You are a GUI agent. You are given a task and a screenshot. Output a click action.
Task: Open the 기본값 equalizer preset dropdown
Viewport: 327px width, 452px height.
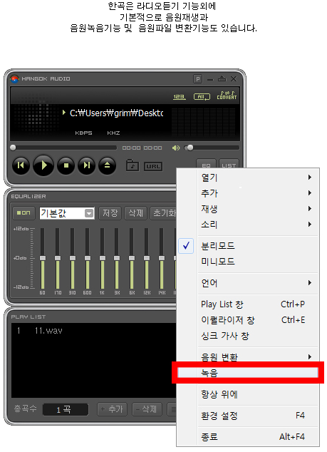[67, 213]
